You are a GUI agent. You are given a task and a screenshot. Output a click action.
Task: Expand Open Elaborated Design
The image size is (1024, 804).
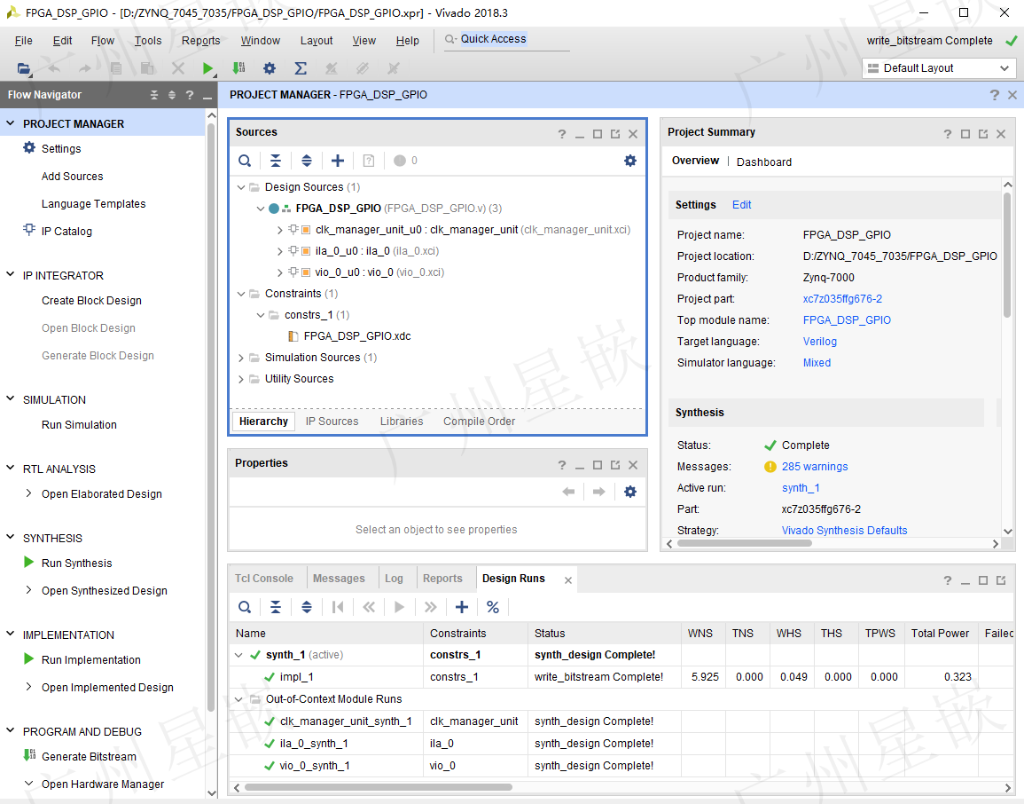pyautogui.click(x=28, y=493)
